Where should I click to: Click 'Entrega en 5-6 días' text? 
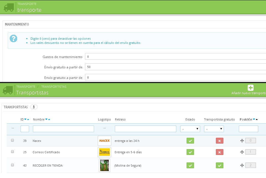coord(128,152)
